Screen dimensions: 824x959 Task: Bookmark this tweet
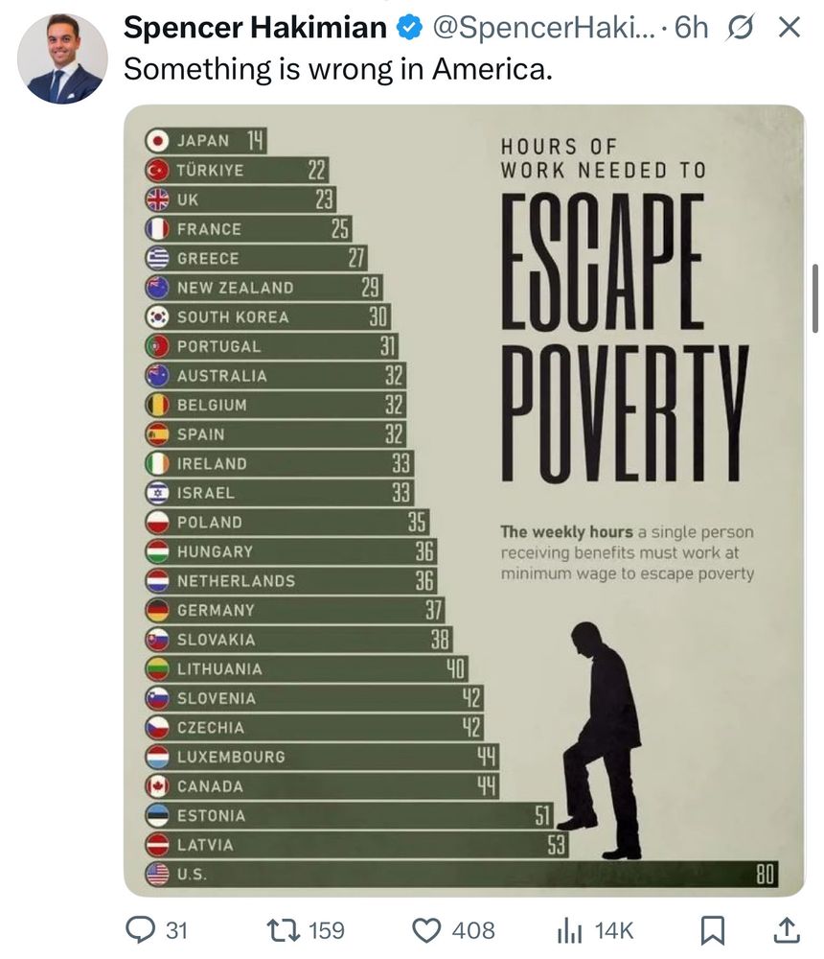click(x=711, y=929)
